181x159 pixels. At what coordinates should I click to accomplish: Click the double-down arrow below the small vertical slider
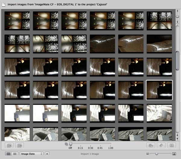click(x=177, y=22)
